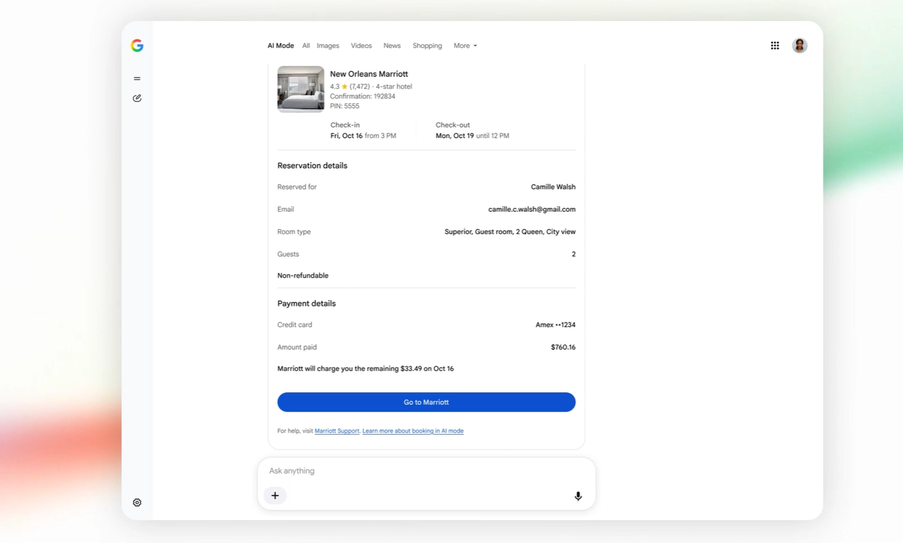Click the rating star icon
The width and height of the screenshot is (903, 543).
point(344,87)
